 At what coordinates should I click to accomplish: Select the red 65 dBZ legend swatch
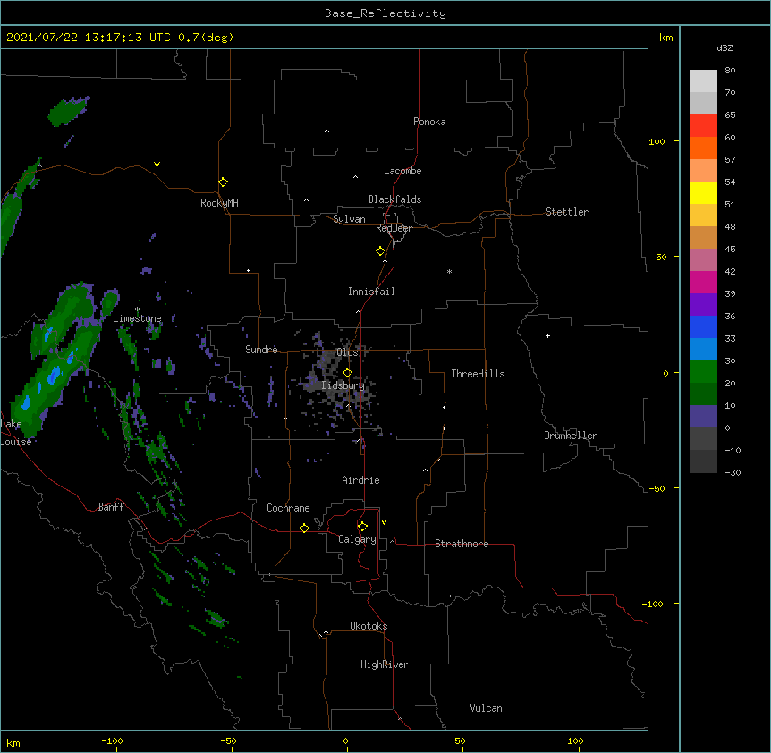click(x=703, y=125)
